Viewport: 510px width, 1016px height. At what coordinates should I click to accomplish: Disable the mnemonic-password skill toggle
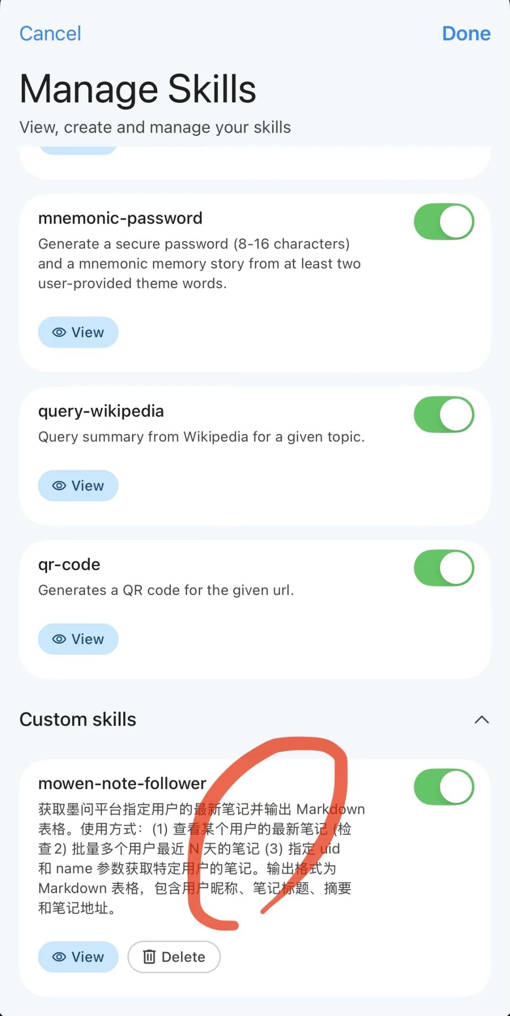pyautogui.click(x=444, y=221)
